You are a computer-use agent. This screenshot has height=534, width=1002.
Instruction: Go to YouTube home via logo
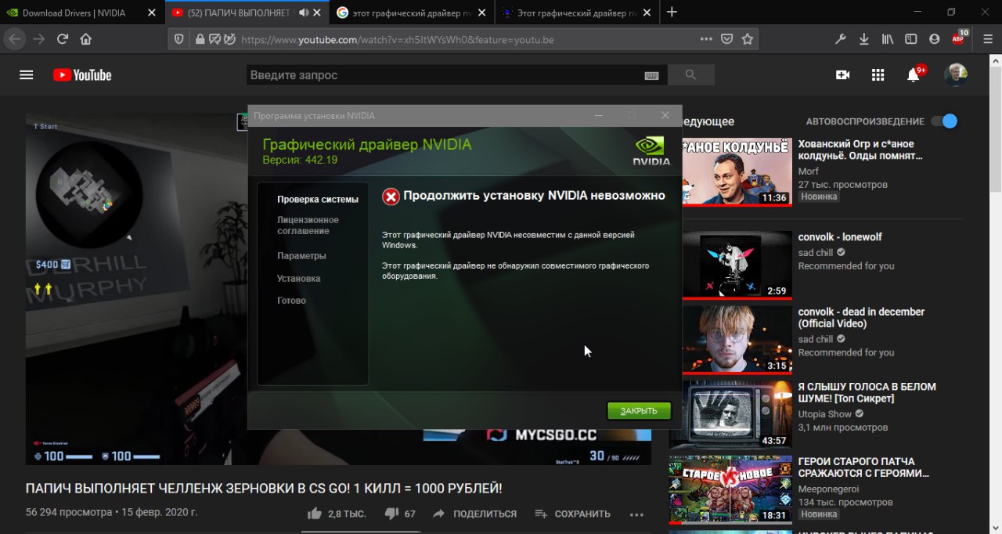(x=82, y=75)
